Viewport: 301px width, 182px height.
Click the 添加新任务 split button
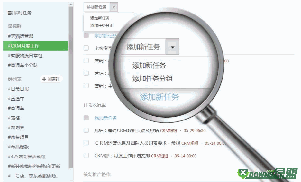(x=97, y=7)
